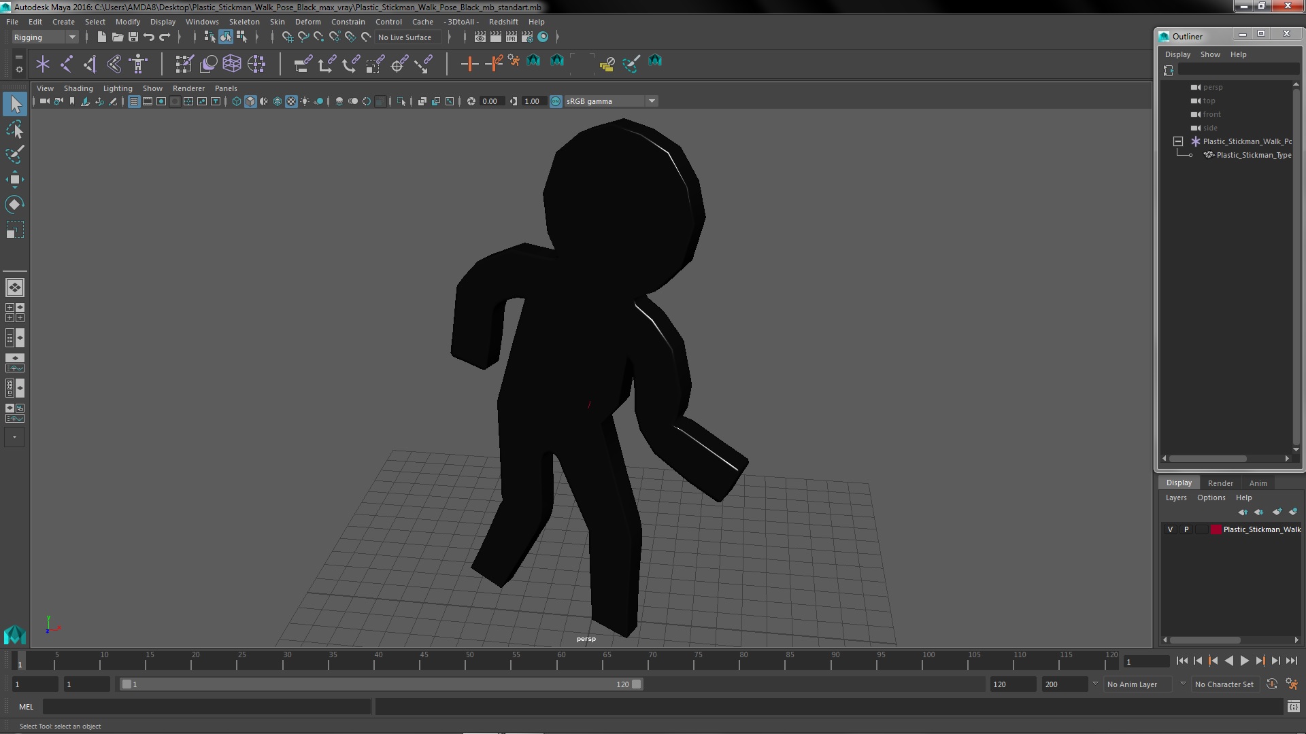1306x734 pixels.
Task: Activate the Rotate tool
Action: click(x=14, y=205)
